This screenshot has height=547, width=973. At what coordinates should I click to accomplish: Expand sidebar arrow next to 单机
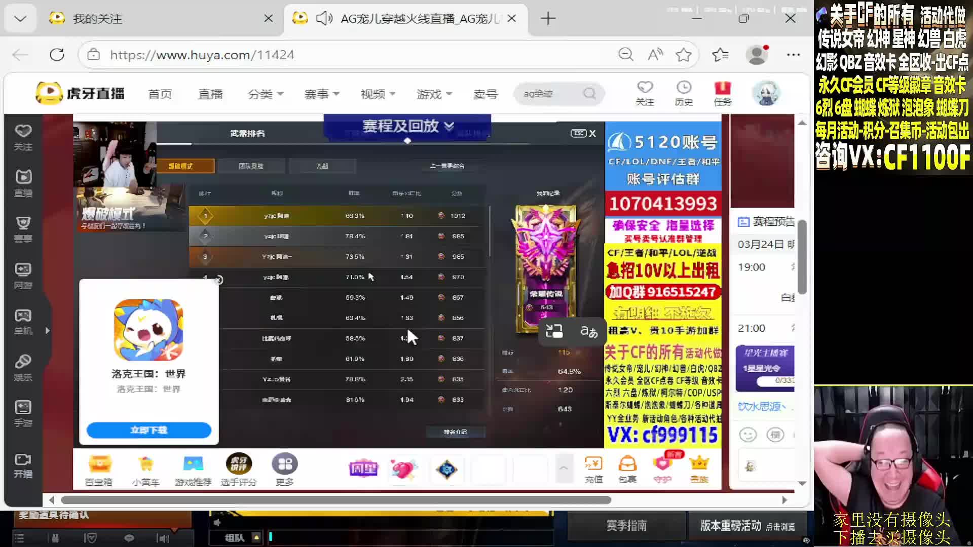click(48, 330)
